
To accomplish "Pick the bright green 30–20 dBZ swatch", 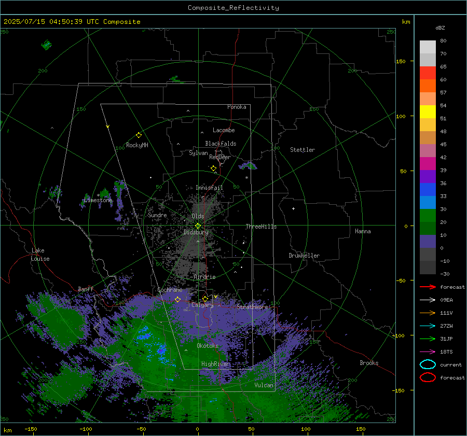I will click(428, 216).
